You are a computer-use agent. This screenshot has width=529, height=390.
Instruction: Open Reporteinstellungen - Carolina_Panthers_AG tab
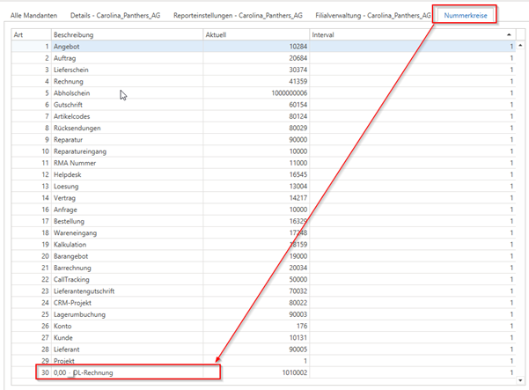click(238, 16)
